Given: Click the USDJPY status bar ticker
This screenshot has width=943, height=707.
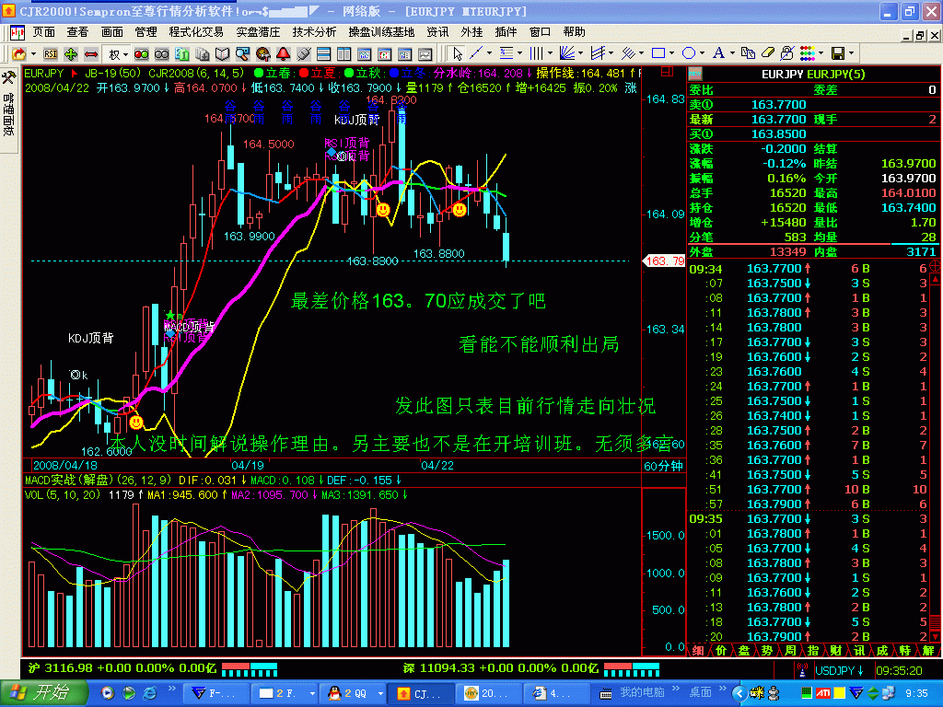Looking at the screenshot, I should [840, 670].
